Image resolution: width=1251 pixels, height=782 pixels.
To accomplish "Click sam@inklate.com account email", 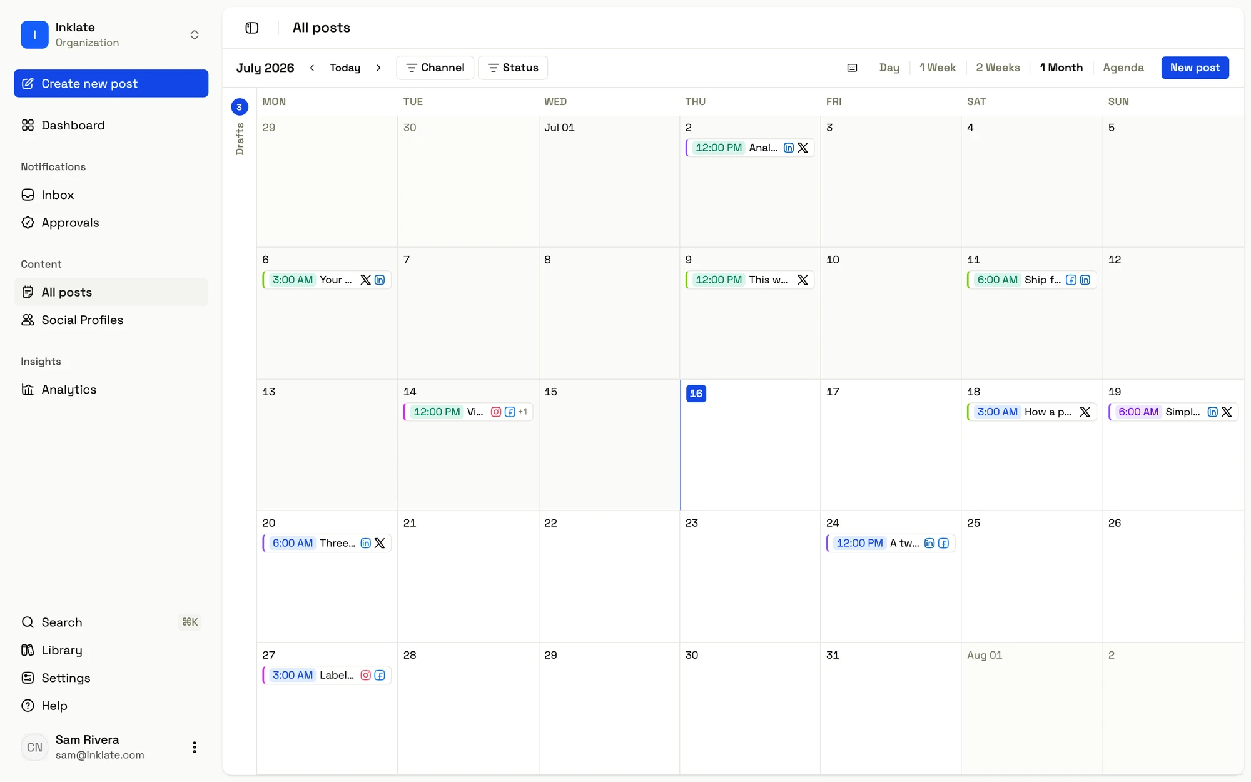I will [x=99, y=755].
